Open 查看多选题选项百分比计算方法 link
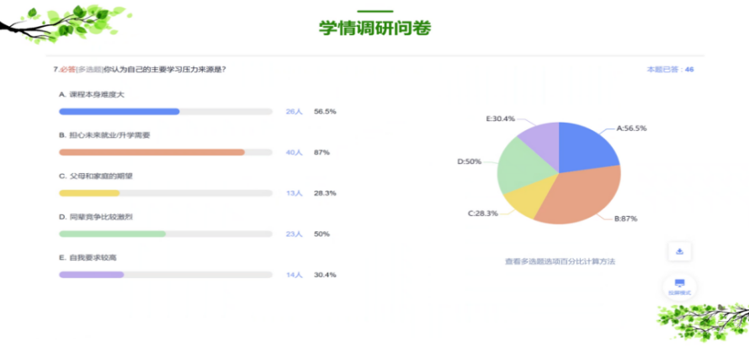Viewport: 749px width, 347px height. point(560,262)
